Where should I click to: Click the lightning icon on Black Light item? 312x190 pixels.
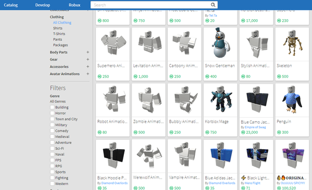tap(244, 178)
